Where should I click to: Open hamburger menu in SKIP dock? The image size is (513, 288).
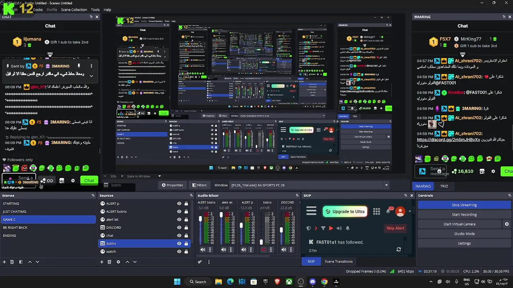tap(311, 211)
